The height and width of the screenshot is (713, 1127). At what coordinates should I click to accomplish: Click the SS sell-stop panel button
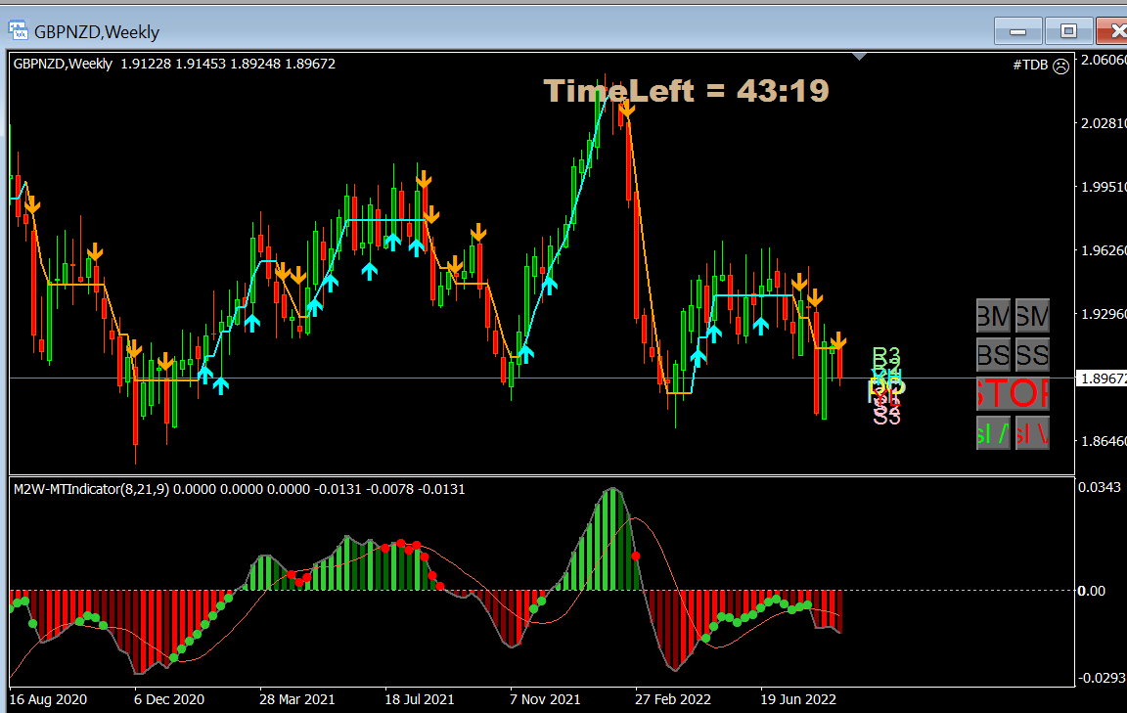coord(1032,354)
